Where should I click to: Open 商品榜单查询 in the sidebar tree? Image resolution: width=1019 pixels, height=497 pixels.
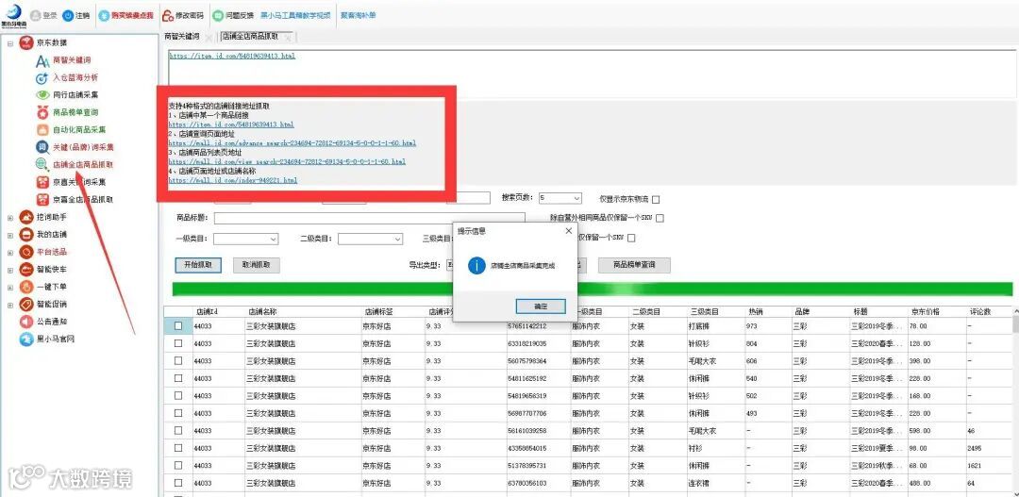(x=75, y=112)
